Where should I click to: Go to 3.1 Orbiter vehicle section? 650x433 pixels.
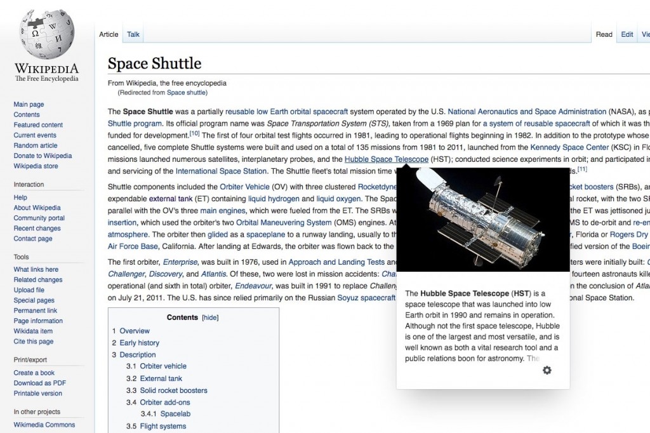(163, 366)
